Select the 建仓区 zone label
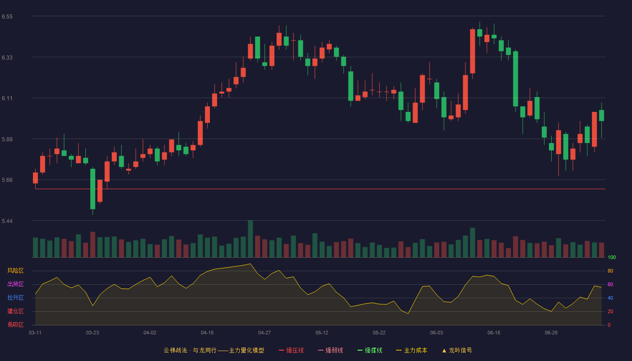 pos(16,311)
